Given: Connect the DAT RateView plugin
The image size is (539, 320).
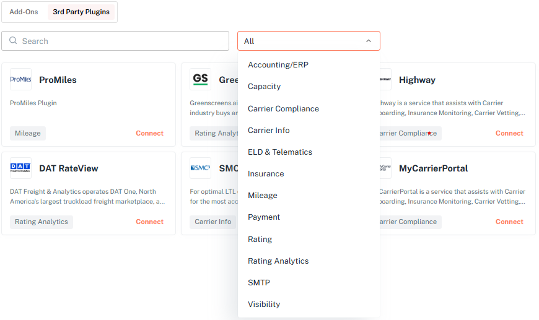Looking at the screenshot, I should pyautogui.click(x=149, y=222).
